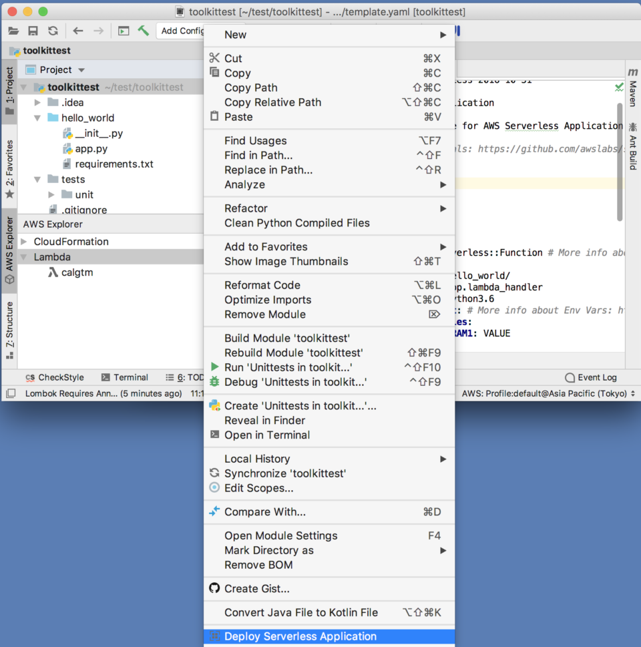Select Reformat Code menu item
This screenshot has height=647, width=641.
[329, 285]
